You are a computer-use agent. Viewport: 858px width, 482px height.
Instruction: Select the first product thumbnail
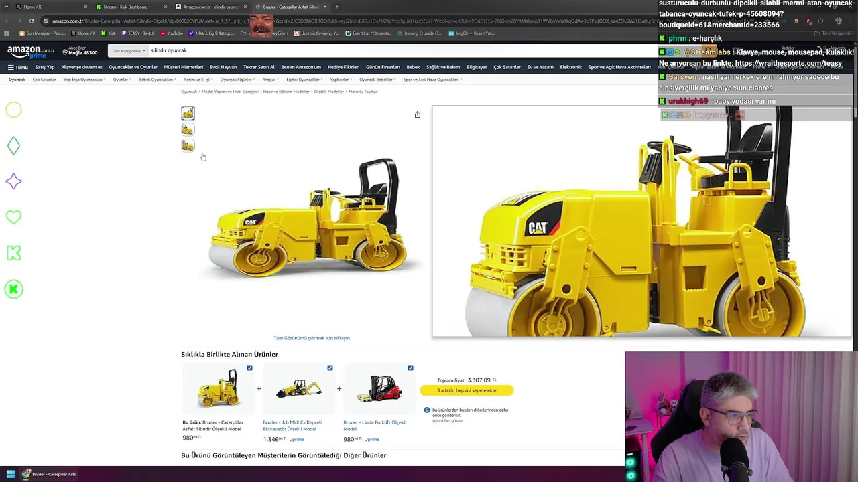click(188, 113)
